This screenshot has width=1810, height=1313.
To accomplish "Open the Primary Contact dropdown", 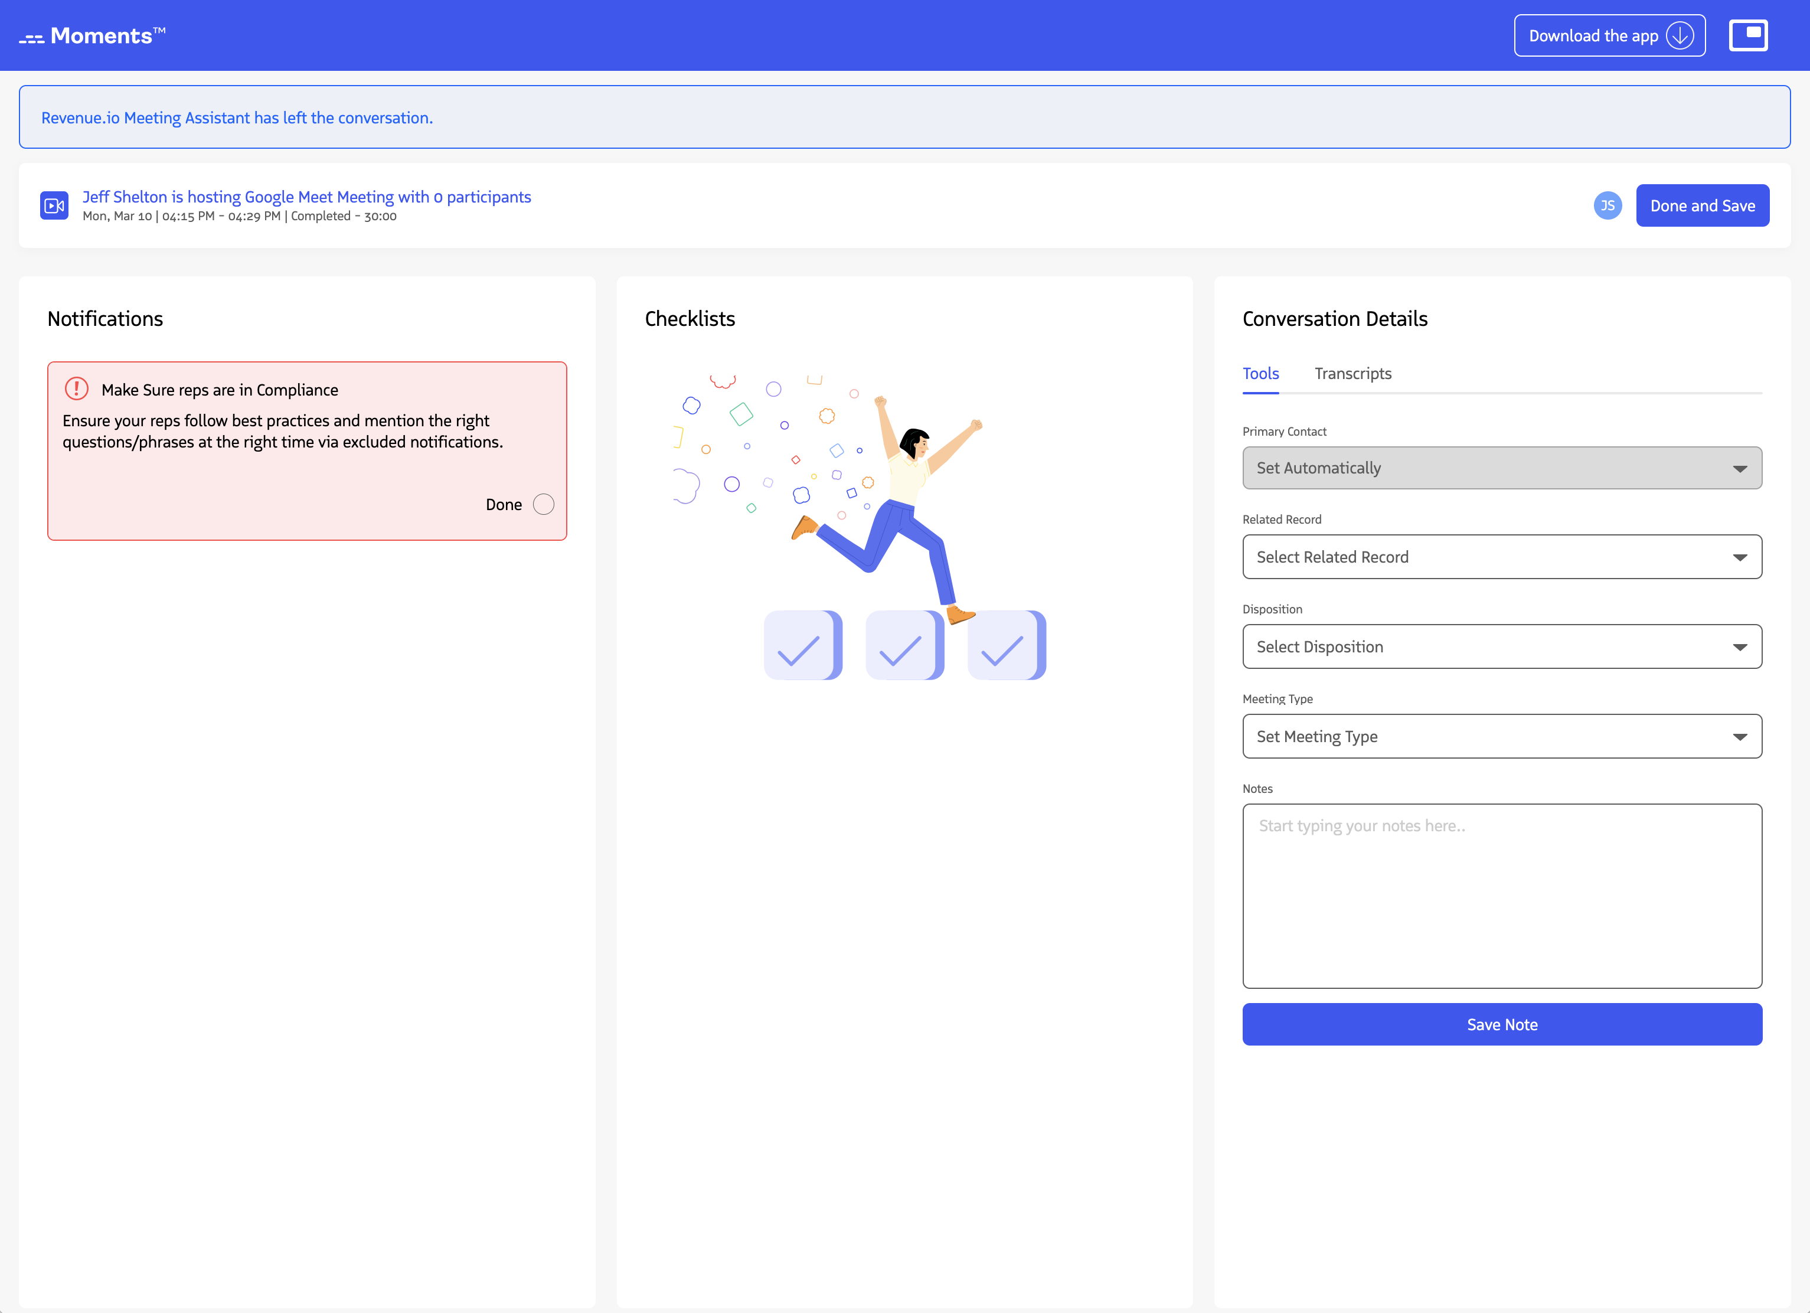I will pyautogui.click(x=1501, y=468).
